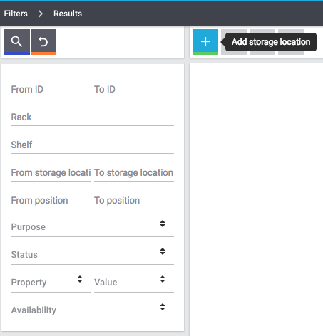Open the Status dropdown
This screenshot has width=323, height=336.
click(93, 255)
